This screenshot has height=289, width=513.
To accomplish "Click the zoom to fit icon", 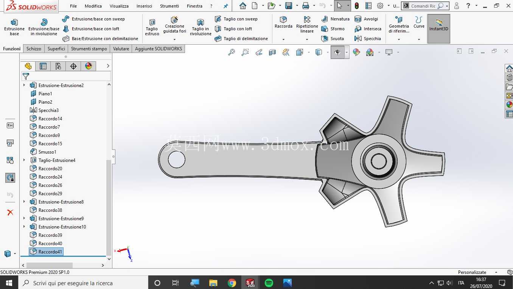I will pyautogui.click(x=232, y=53).
